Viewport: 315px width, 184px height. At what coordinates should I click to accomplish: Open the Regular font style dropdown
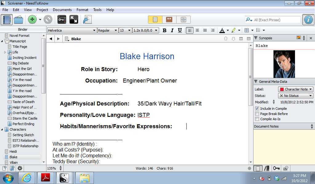[x=108, y=30]
